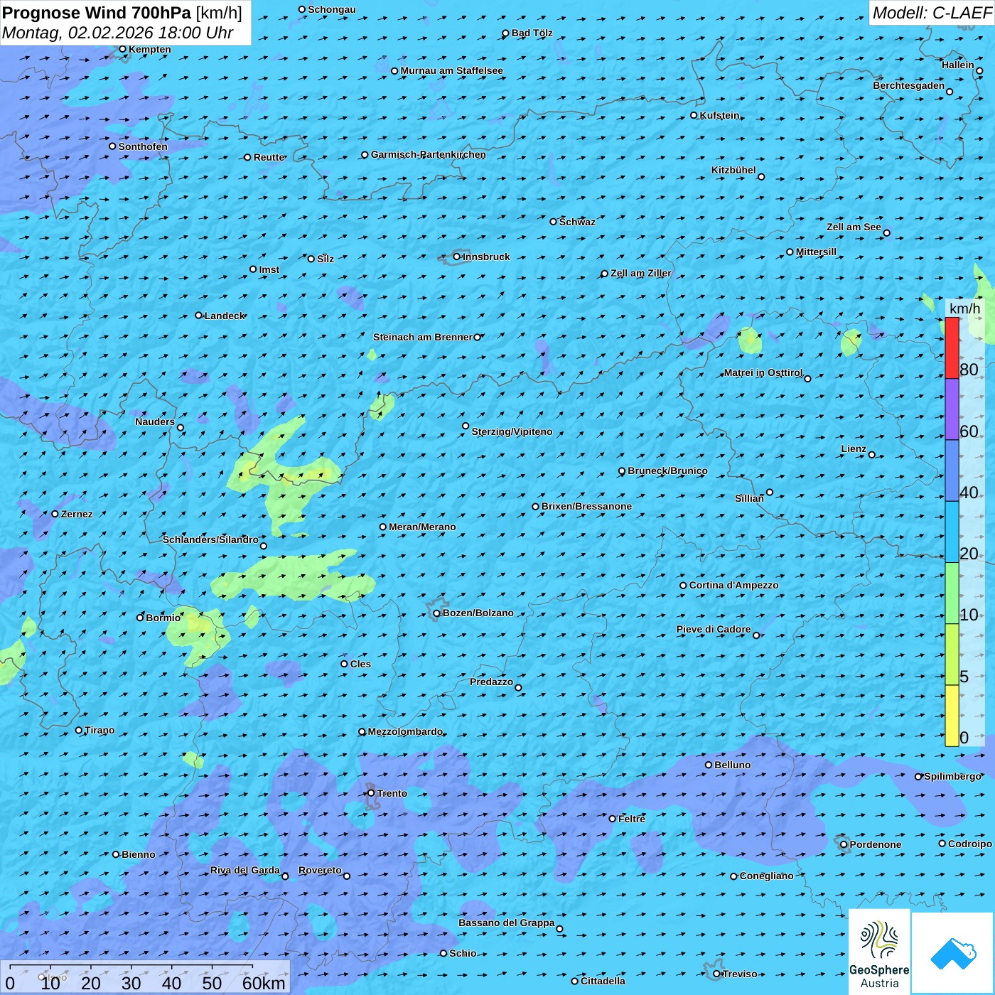This screenshot has width=995, height=995.
Task: Click the Tirano location marker
Action: (x=79, y=730)
